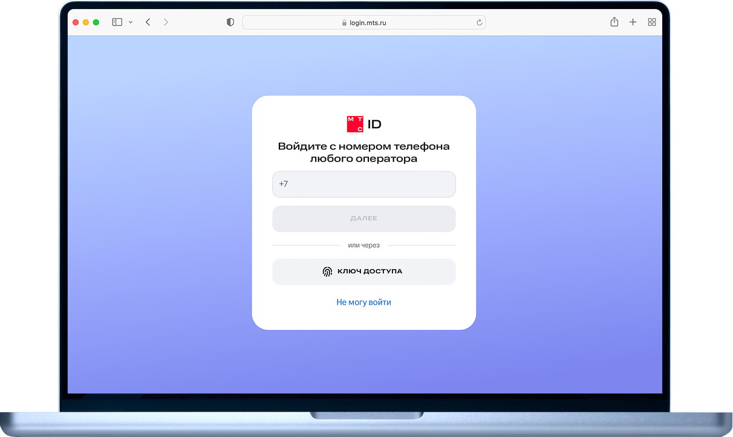733x437 pixels.
Task: Click the или через label
Action: (x=364, y=245)
